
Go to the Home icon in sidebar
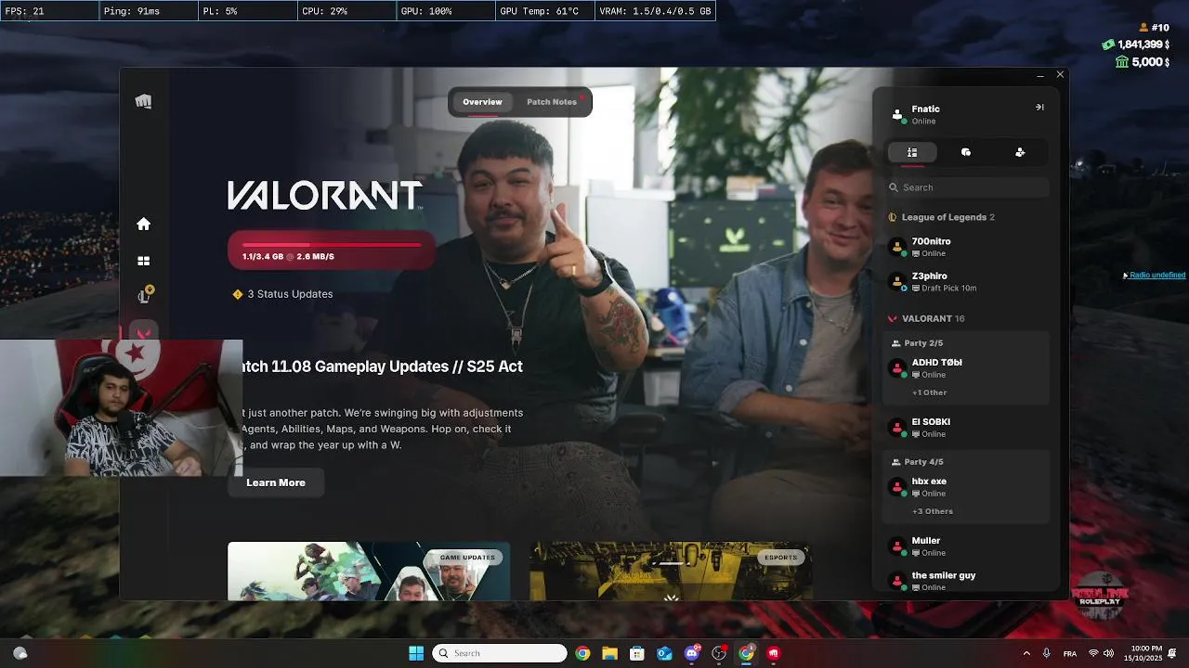pyautogui.click(x=143, y=224)
